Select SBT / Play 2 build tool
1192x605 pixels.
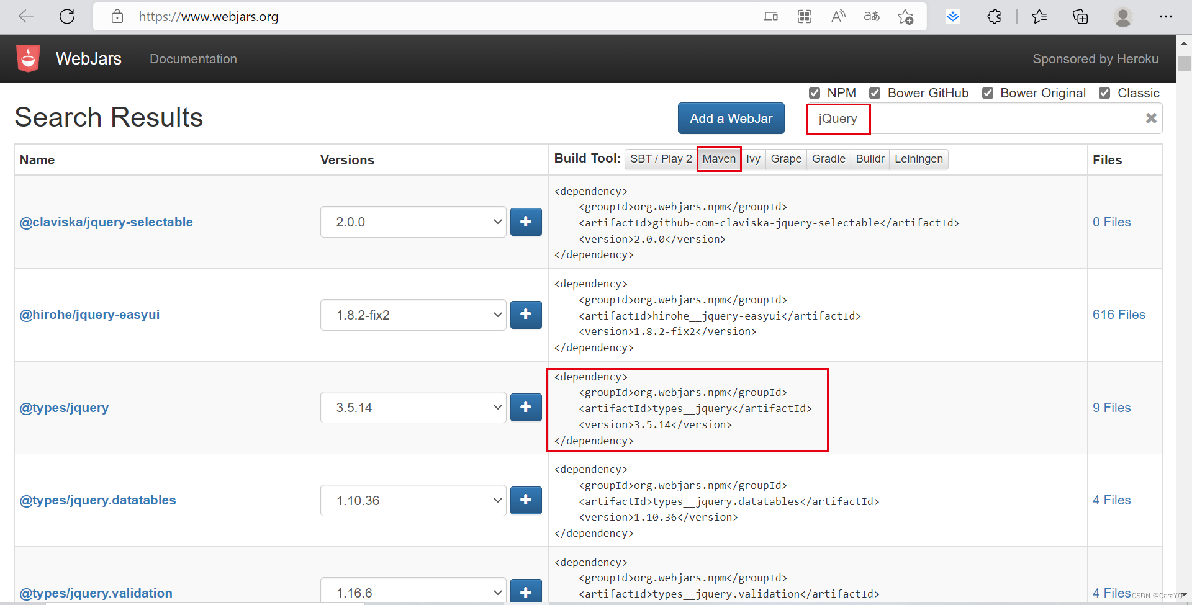pos(661,159)
